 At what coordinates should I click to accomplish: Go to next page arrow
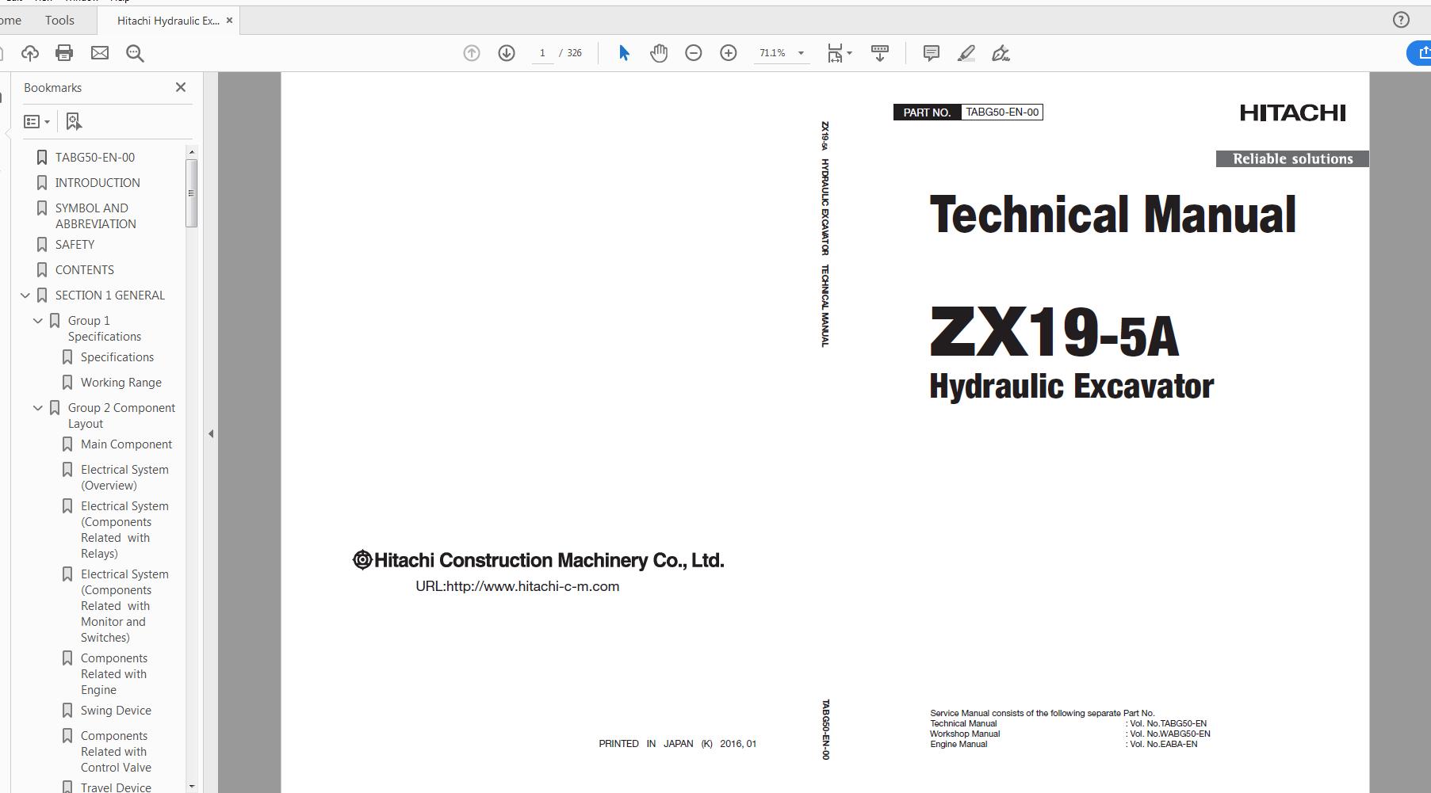507,53
